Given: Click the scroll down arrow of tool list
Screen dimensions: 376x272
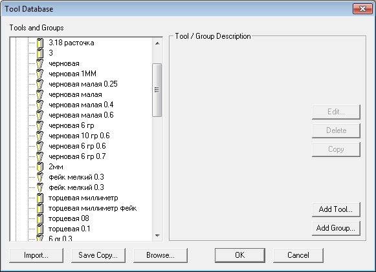Looking at the screenshot, I should [x=157, y=236].
